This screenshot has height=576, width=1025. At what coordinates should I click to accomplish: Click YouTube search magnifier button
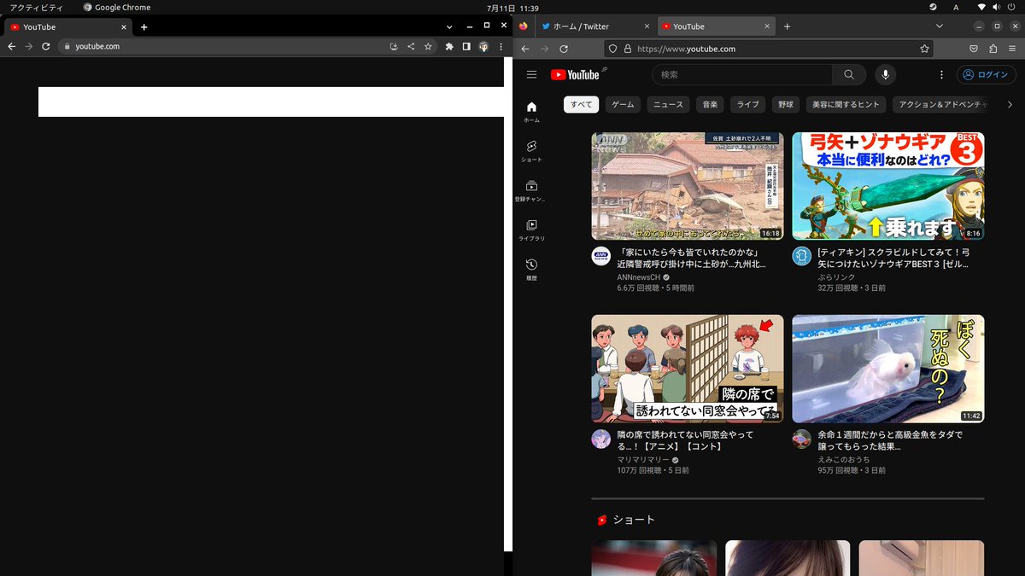click(x=849, y=75)
